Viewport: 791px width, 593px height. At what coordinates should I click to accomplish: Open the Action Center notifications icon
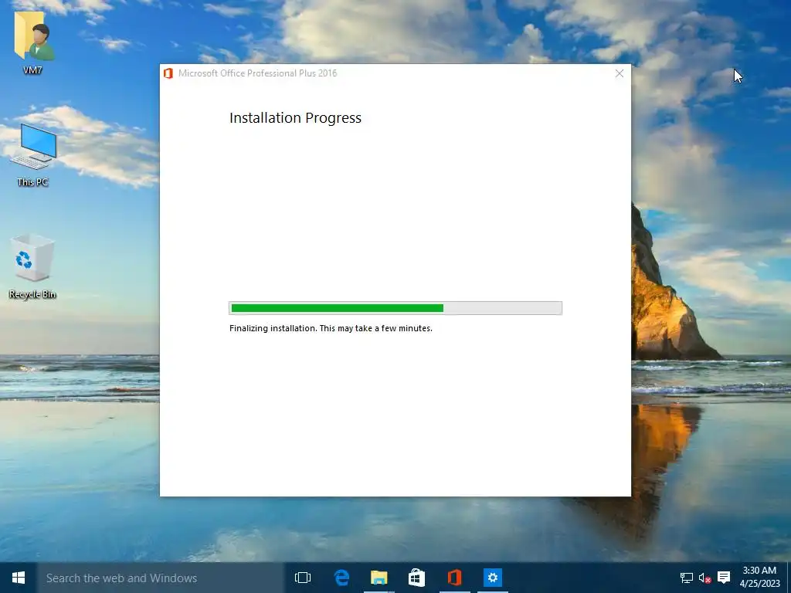(x=724, y=578)
